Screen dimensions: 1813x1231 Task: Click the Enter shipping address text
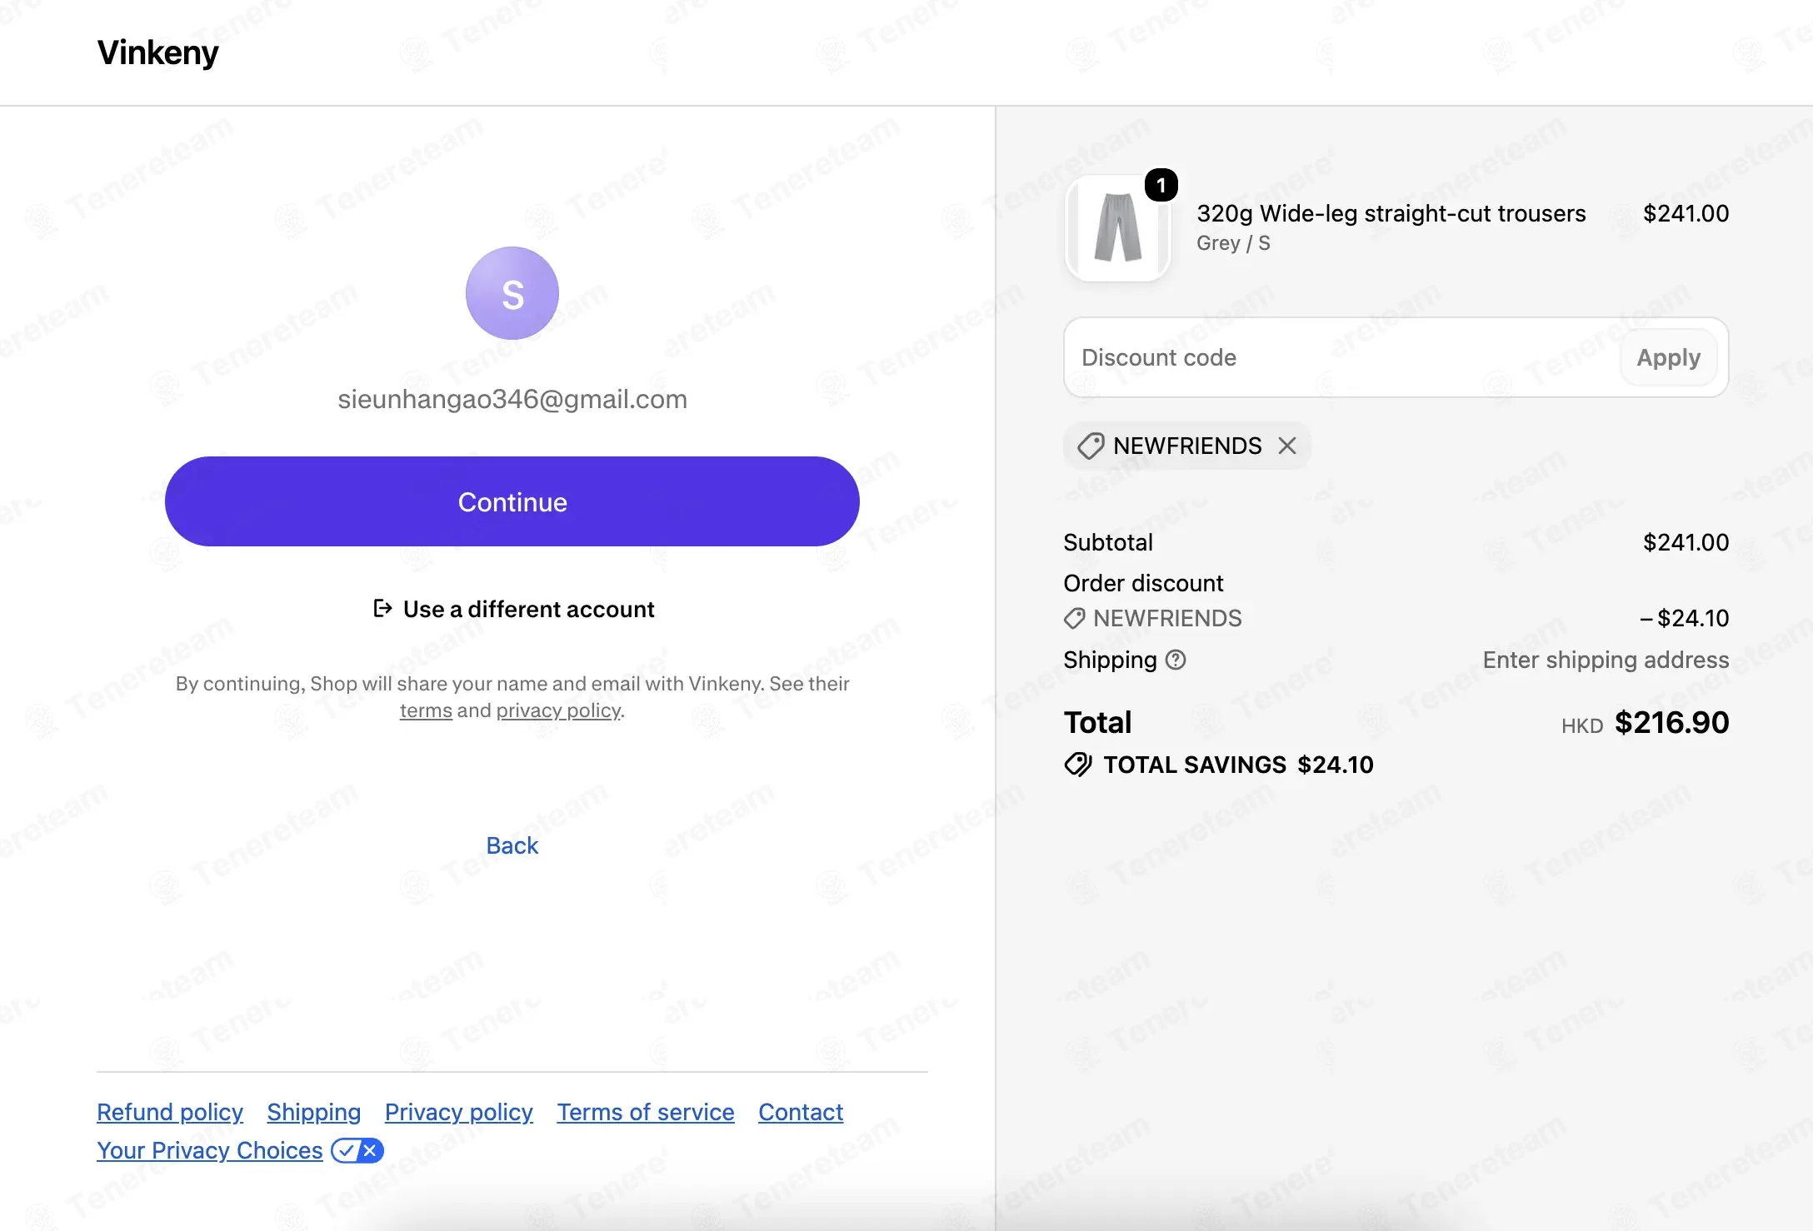1606,660
